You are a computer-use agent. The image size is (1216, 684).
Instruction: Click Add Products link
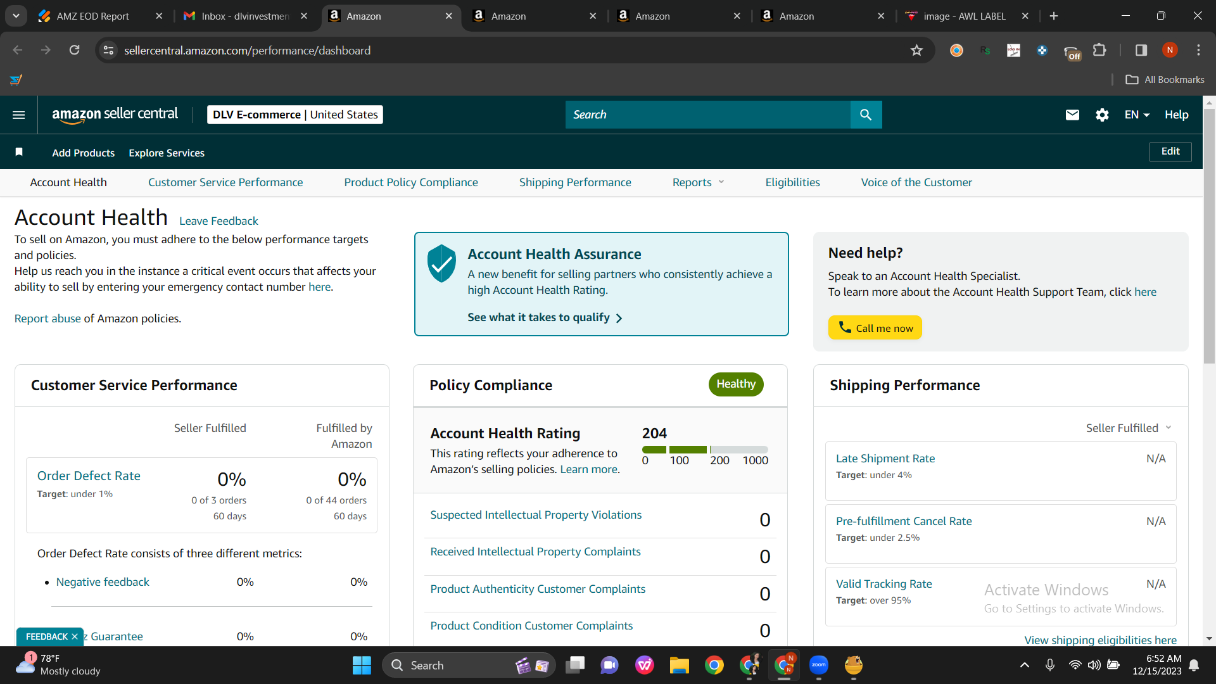(84, 153)
